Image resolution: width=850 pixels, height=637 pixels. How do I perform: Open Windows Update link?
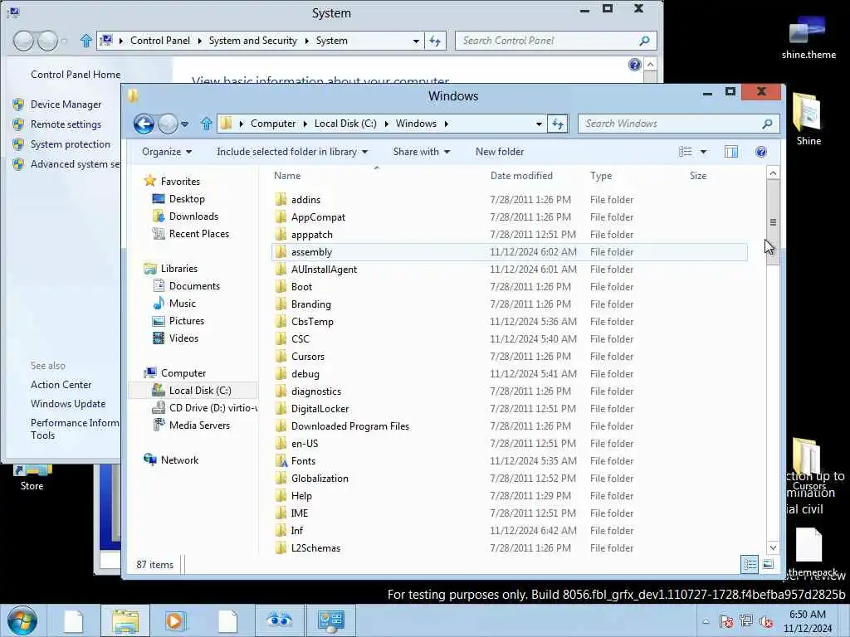coord(68,404)
